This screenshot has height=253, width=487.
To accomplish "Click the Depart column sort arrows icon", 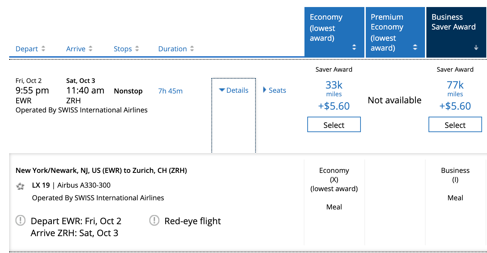I will pyautogui.click(x=43, y=49).
